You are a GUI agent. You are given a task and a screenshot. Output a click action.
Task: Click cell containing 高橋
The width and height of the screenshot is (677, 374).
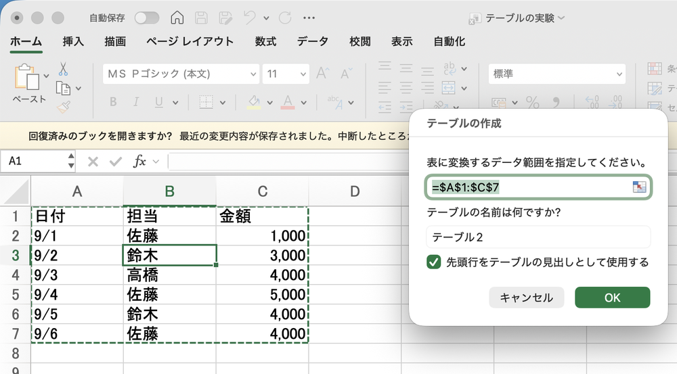pos(169,275)
